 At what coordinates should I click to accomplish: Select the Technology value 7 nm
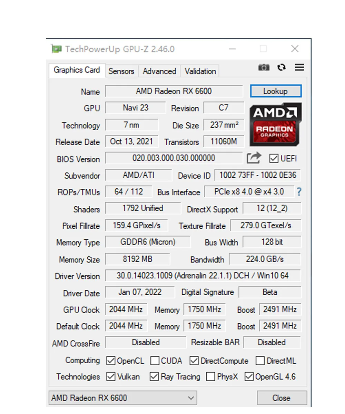point(131,125)
